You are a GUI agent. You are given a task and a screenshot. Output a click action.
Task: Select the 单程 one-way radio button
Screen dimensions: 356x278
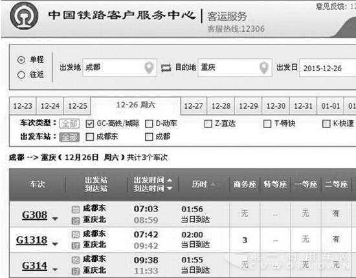coord(21,60)
